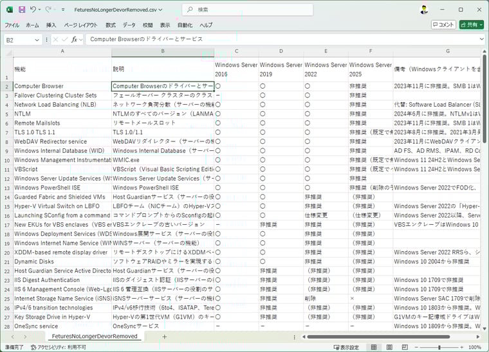Click the Save icon in title bar
This screenshot has width=489, height=352.
21,10
